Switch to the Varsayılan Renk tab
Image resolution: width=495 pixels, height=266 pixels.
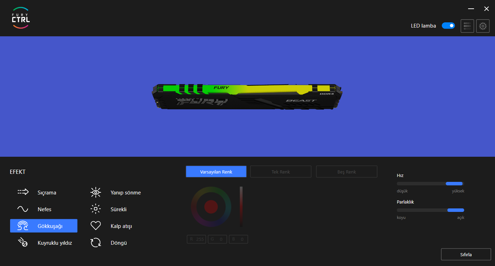[x=216, y=172]
